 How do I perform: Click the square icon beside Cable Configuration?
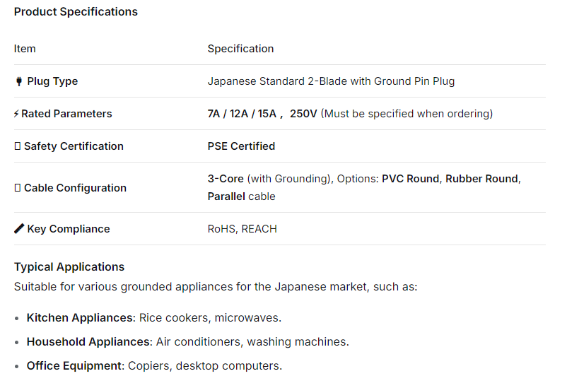point(17,188)
